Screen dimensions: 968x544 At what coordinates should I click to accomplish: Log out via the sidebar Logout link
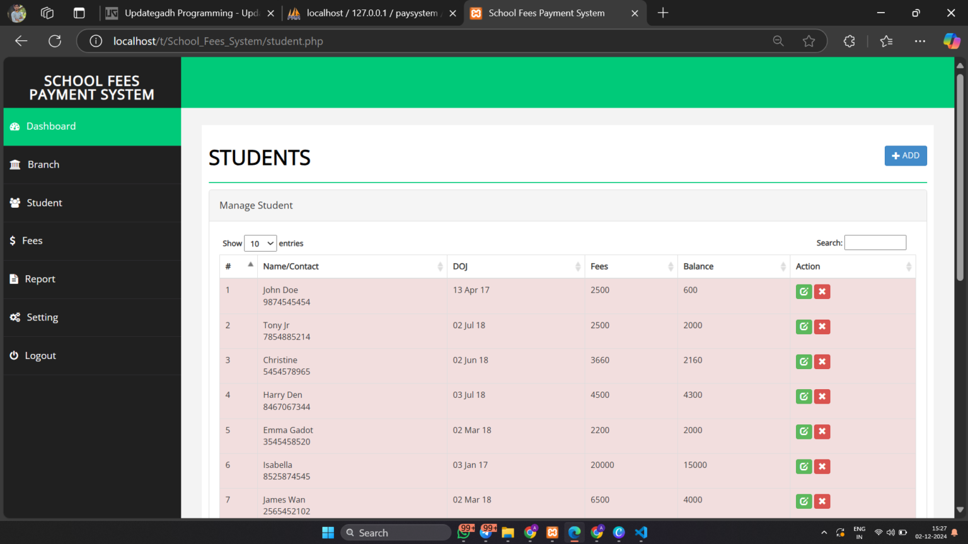coord(40,356)
